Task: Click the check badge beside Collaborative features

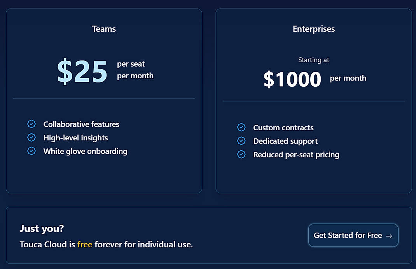Action: coord(31,124)
